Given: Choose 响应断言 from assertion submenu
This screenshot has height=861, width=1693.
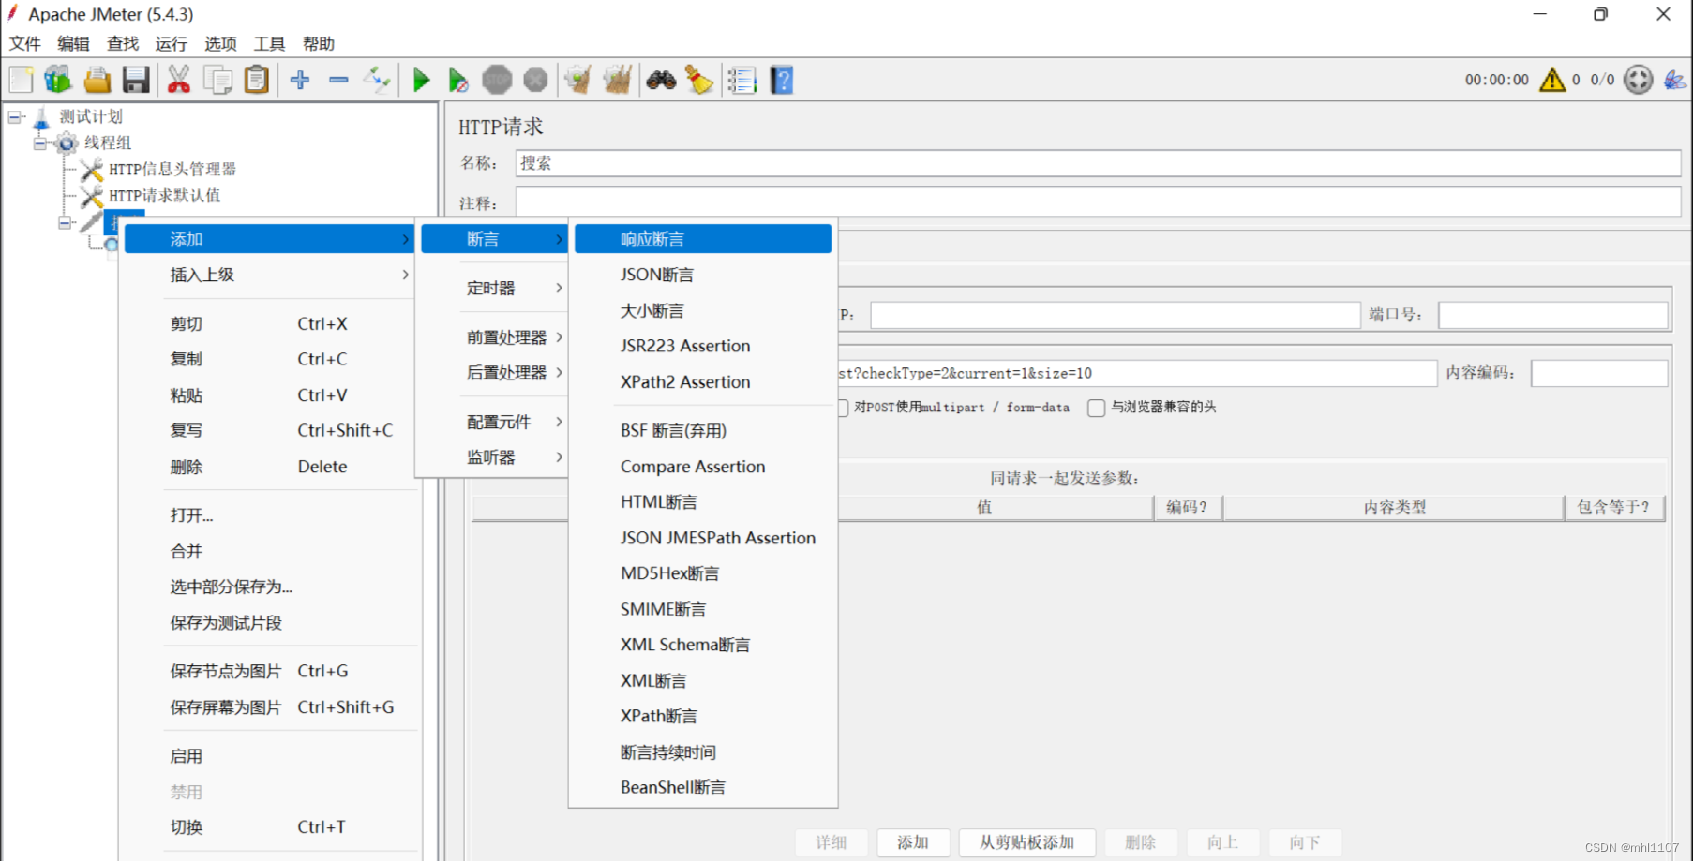Looking at the screenshot, I should point(703,239).
